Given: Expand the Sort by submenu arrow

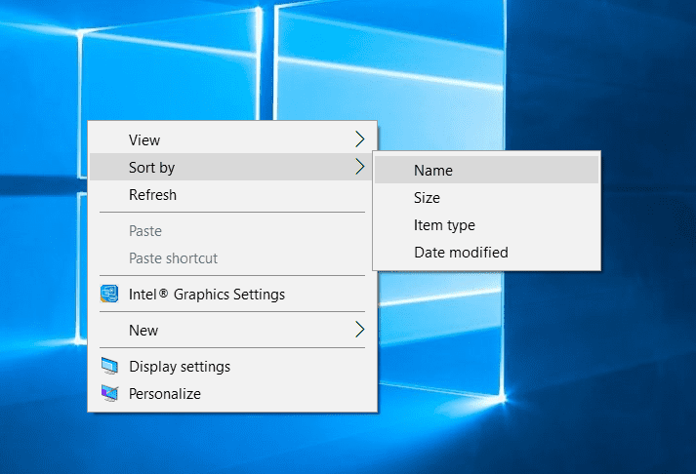Looking at the screenshot, I should coord(360,167).
